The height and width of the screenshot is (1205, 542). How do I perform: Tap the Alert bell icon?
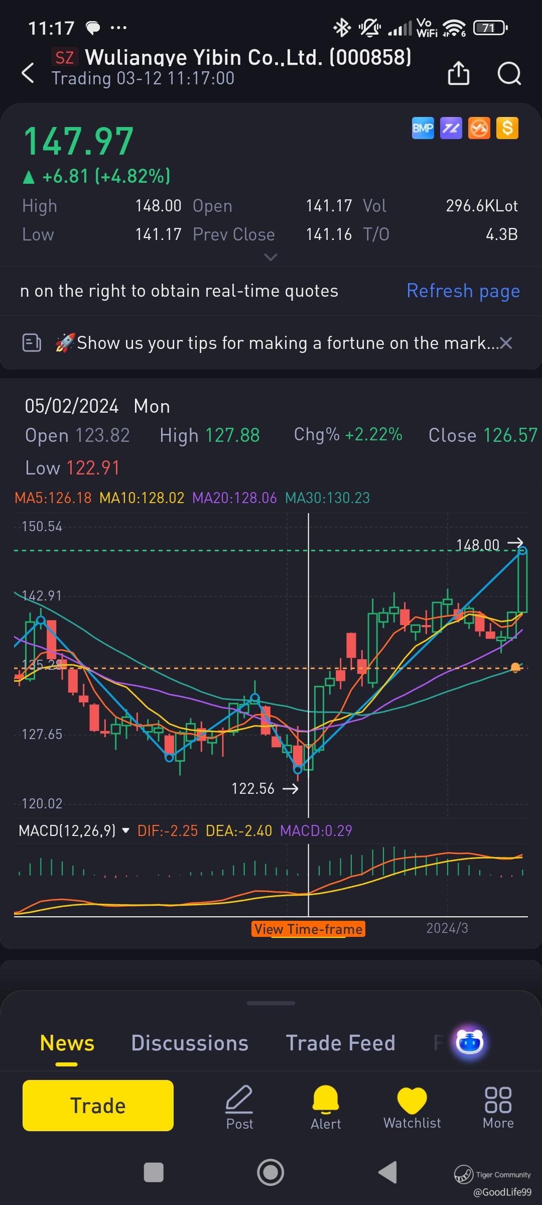pos(326,1108)
